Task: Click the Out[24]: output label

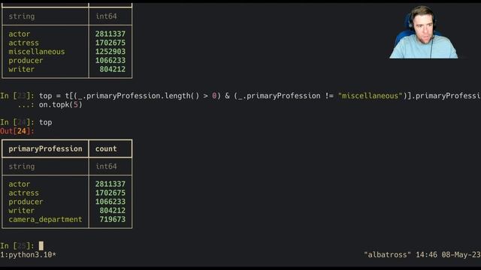Action: click(17, 131)
